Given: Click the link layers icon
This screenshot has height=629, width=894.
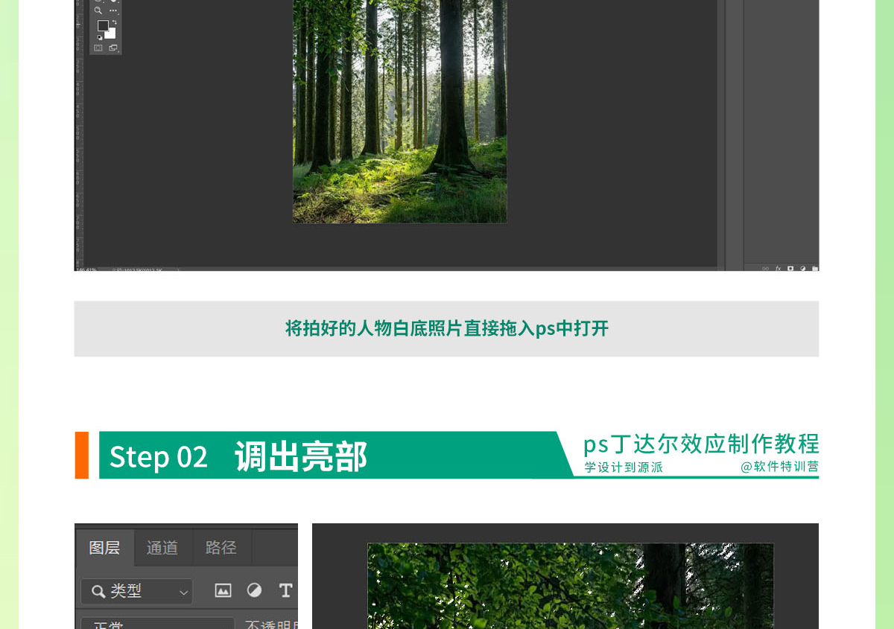Looking at the screenshot, I should coord(765,268).
